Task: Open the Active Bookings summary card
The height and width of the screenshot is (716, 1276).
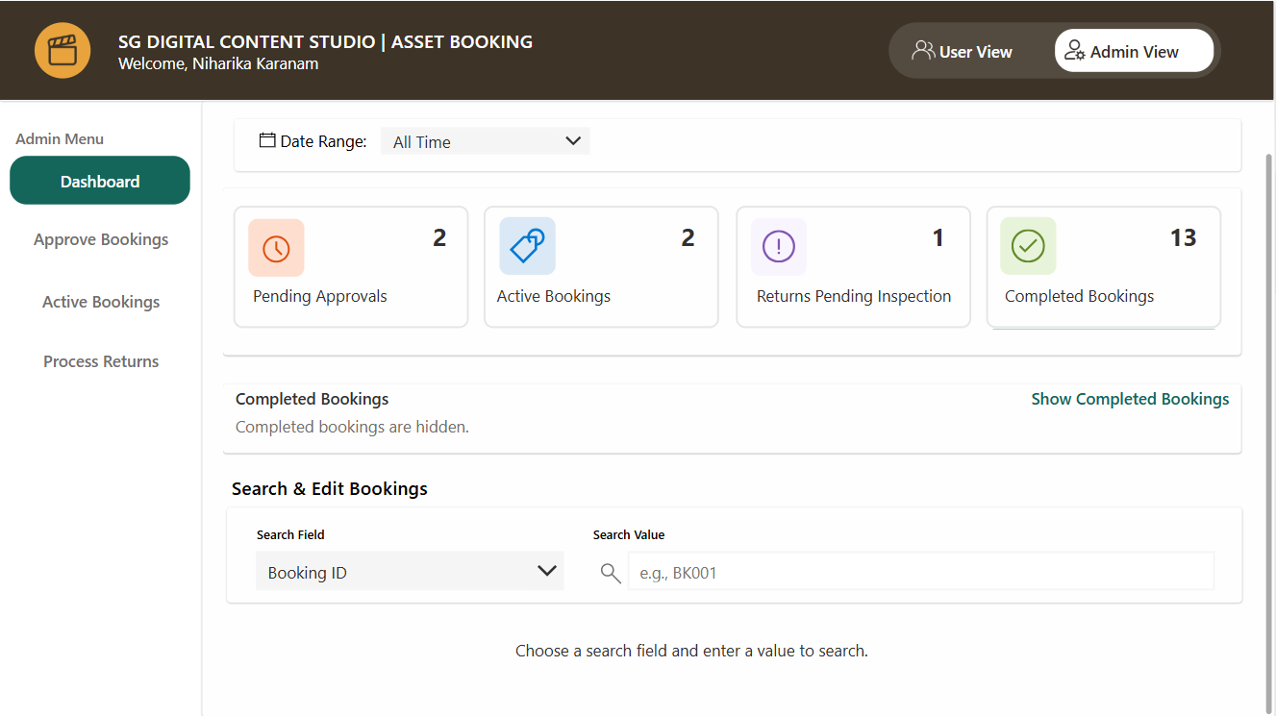Action: pyautogui.click(x=601, y=267)
